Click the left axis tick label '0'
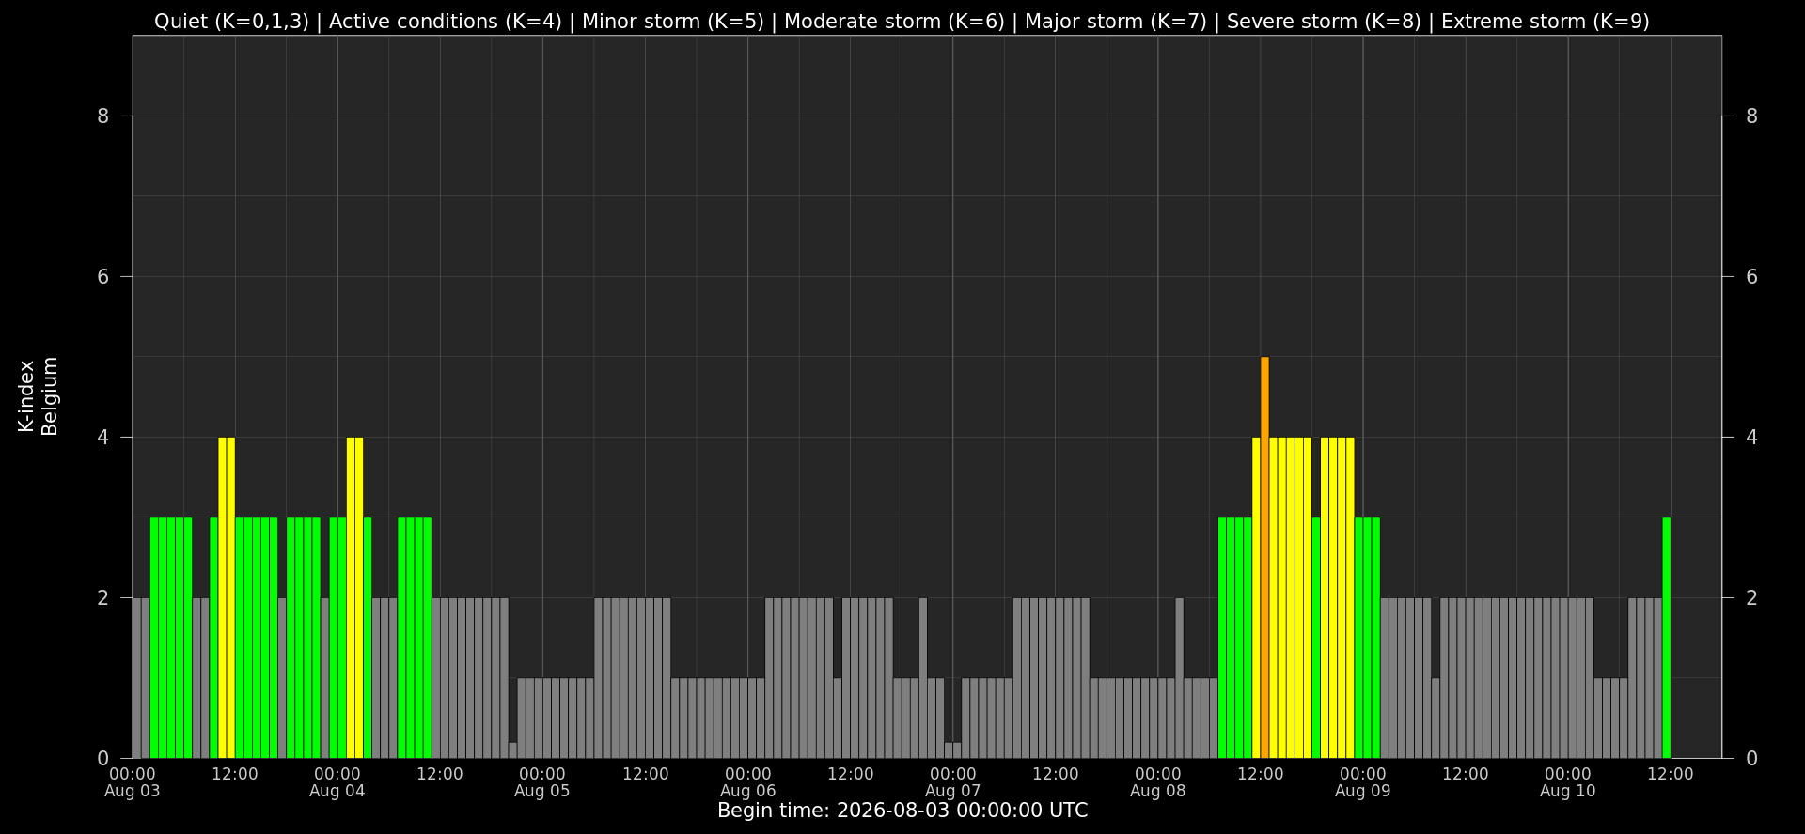Viewport: 1805px width, 834px height. (103, 758)
